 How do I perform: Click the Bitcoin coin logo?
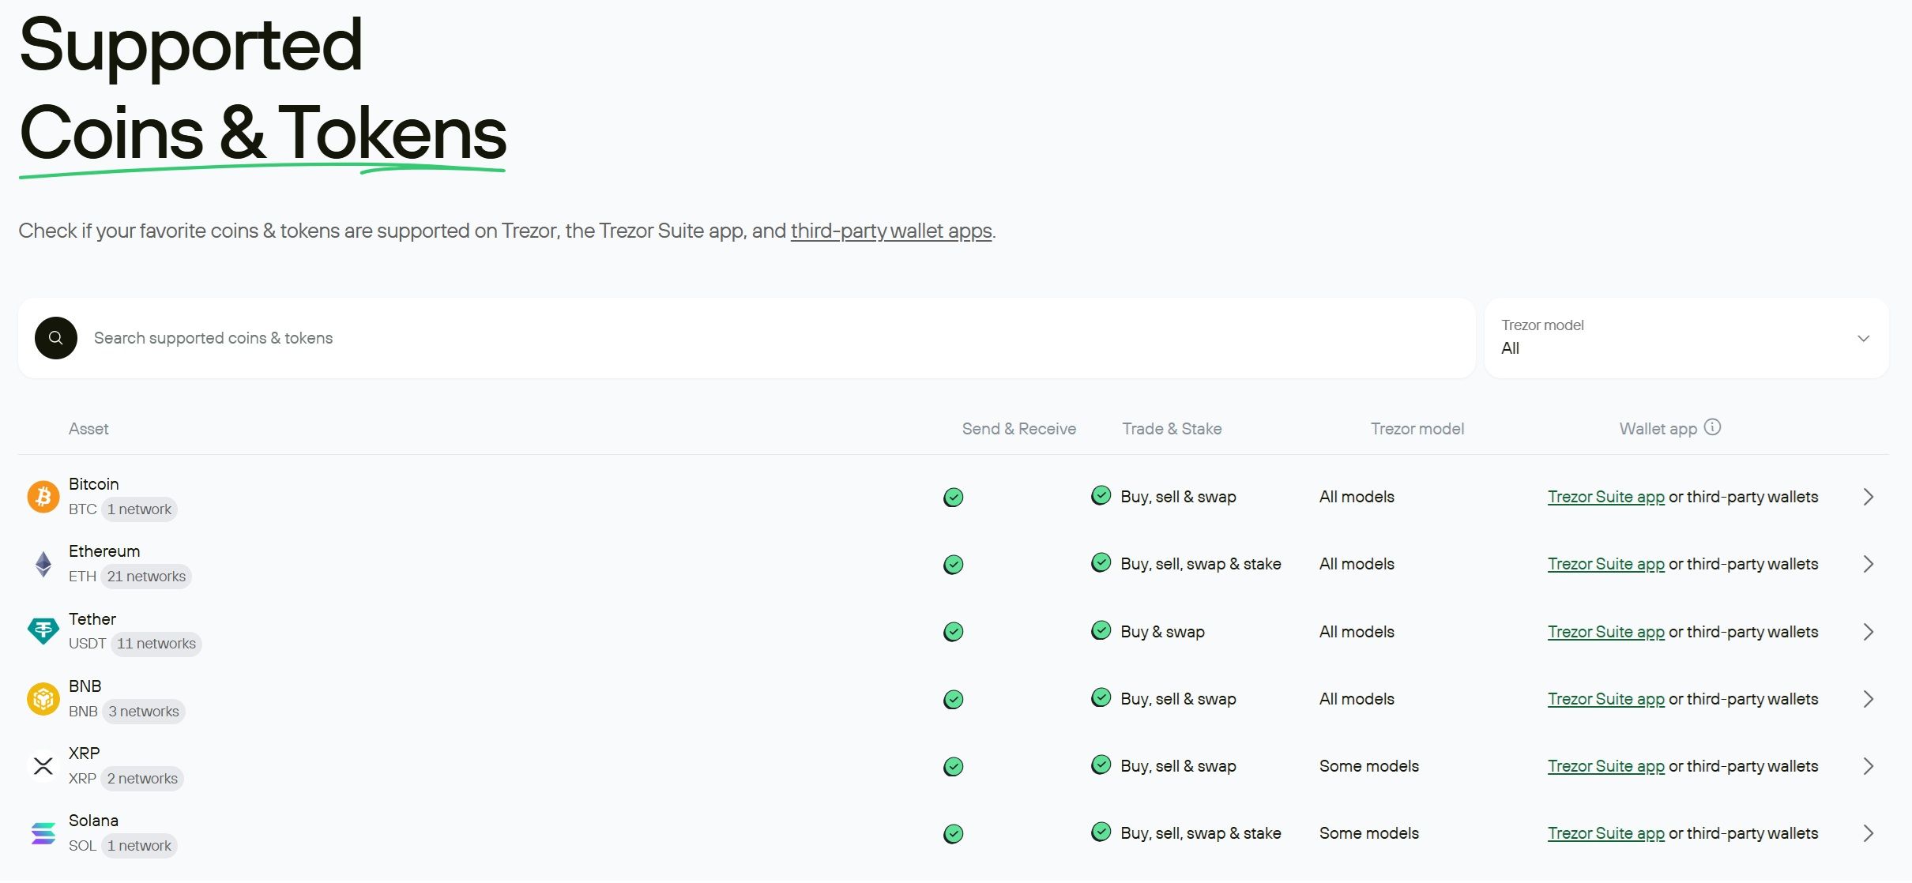[x=43, y=497]
